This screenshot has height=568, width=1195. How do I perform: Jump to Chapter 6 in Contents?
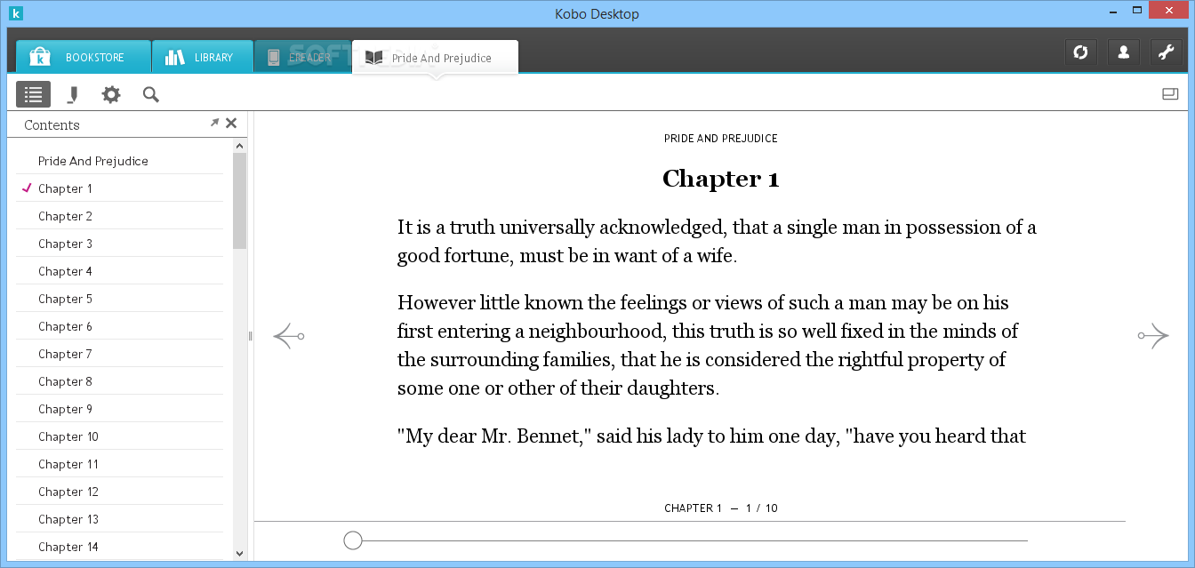pos(119,326)
